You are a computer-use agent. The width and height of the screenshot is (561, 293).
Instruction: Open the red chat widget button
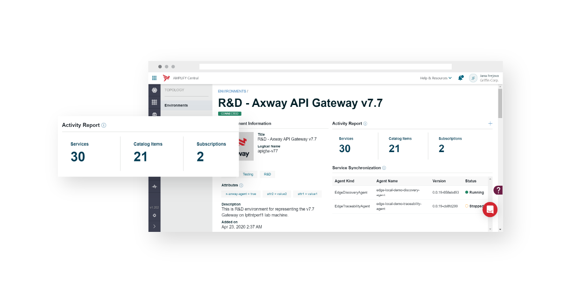(490, 209)
